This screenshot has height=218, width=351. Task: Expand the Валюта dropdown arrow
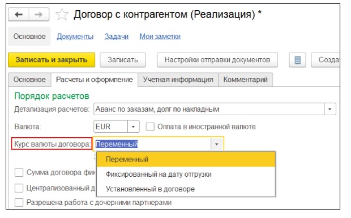click(134, 127)
